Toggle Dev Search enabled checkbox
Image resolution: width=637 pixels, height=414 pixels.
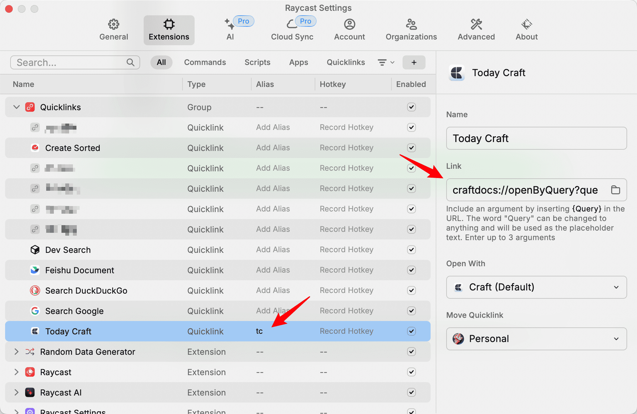tap(412, 250)
